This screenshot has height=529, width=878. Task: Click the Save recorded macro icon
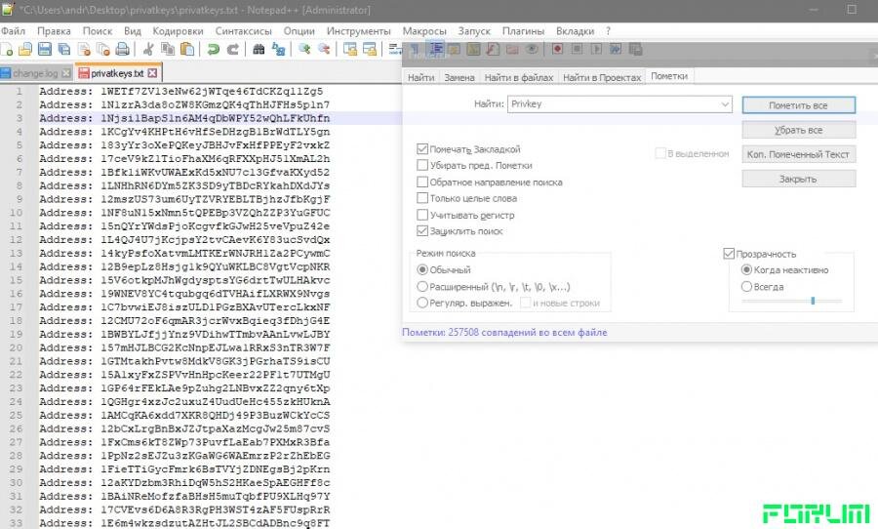[635, 50]
